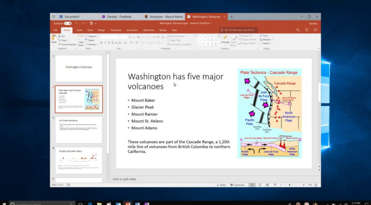Image resolution: width=371 pixels, height=205 pixels.
Task: Select the Plate Tectonics Cascade Range image
Action: 270,113
